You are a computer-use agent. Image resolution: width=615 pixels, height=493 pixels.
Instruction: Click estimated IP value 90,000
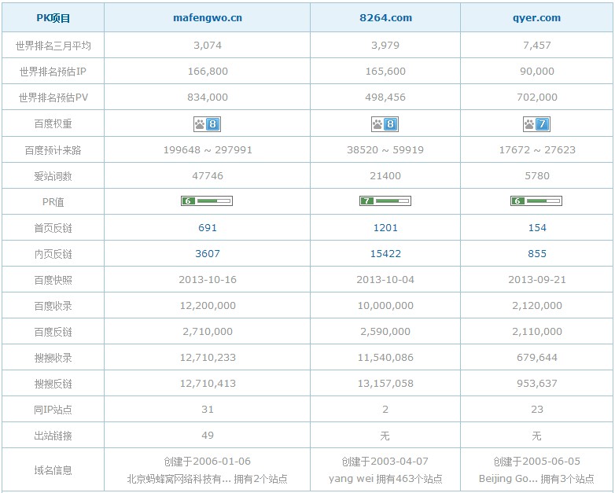537,71
